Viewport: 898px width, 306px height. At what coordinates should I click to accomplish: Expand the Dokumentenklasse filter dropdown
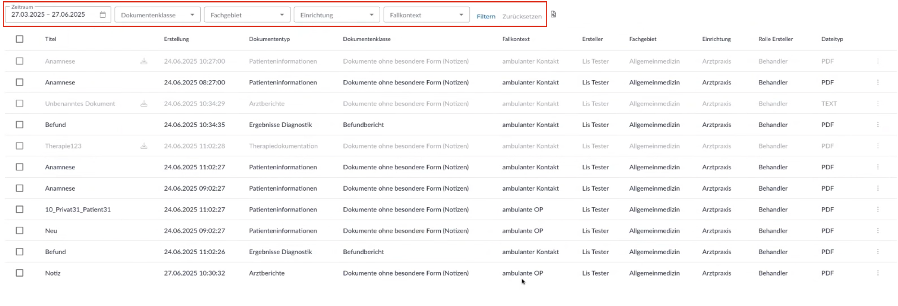(x=157, y=15)
